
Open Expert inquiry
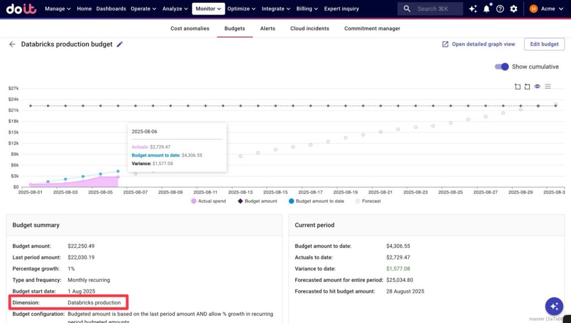point(341,9)
